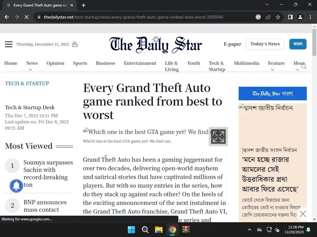
Task: Expand News menu dropdown
Action: click(30, 70)
